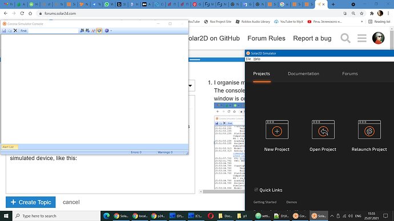The image size is (394, 221).
Task: Click the Relaunch Project icon
Action: pos(369,129)
